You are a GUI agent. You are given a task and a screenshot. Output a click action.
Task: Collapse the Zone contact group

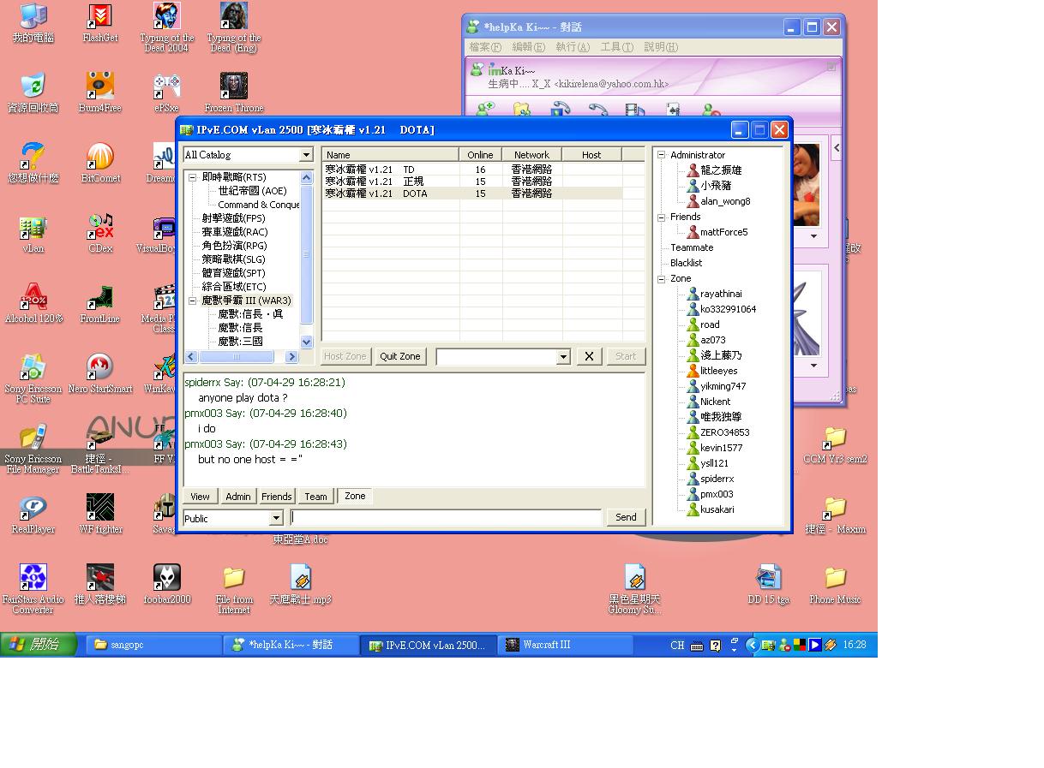(x=660, y=277)
